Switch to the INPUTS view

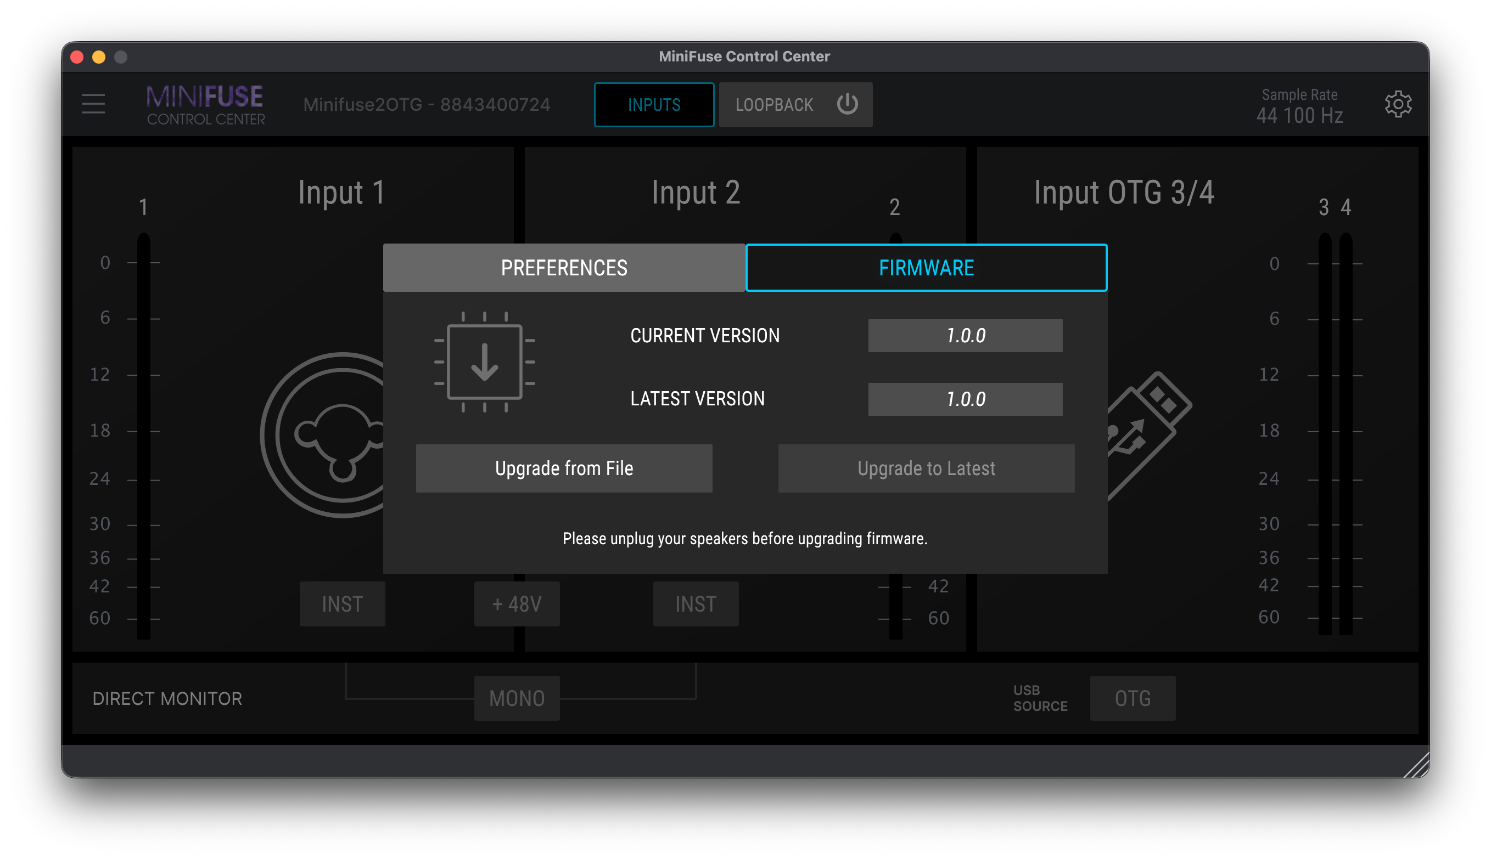tap(653, 104)
